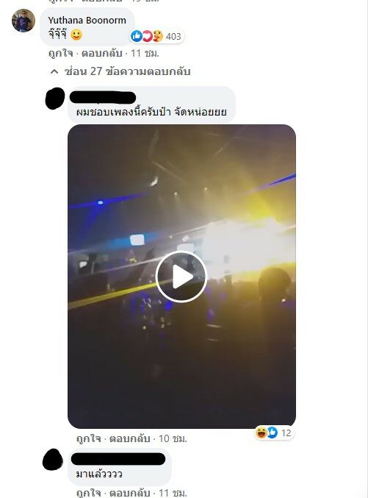The height and width of the screenshot is (498, 368).
Task: Open the 11 ชม. timestamp on Yuthana's comment
Action: pyautogui.click(x=145, y=53)
